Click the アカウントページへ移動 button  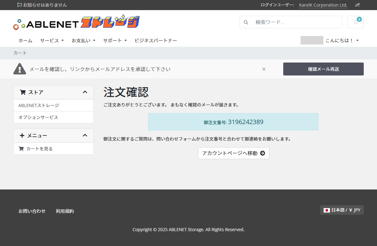[x=233, y=153]
